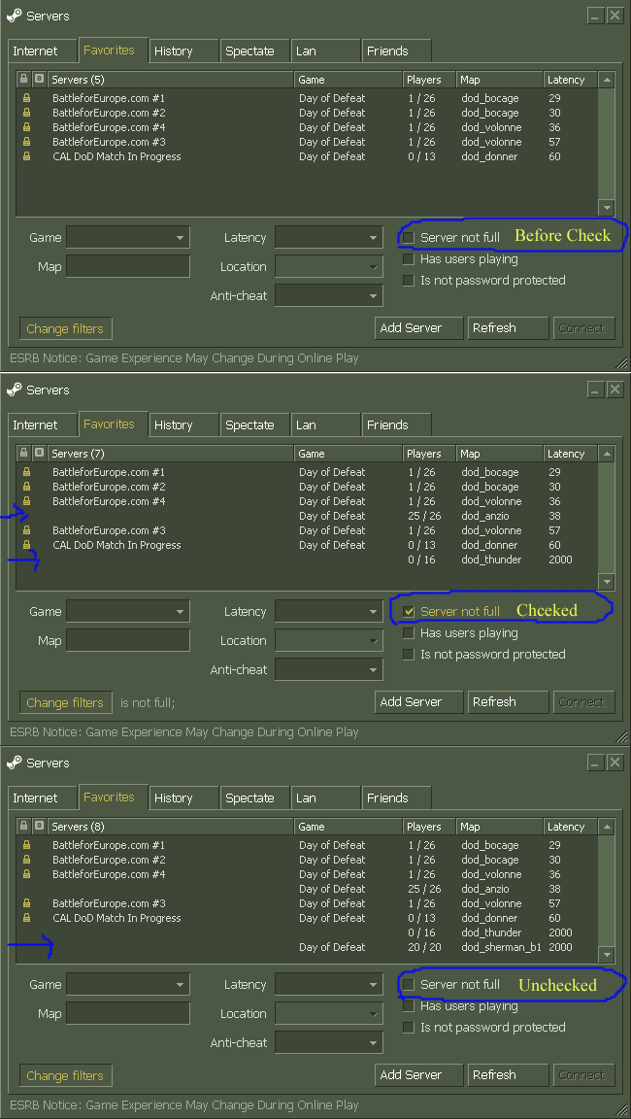Open the Anti-cheat dropdown in the Servers (8) window

(x=329, y=1043)
